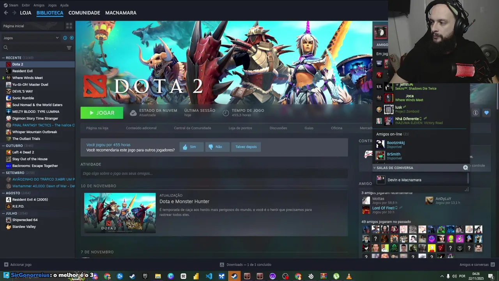Screen dimensions: 499x281
Task: Click the Resident Evil game icon
Action: (8, 71)
